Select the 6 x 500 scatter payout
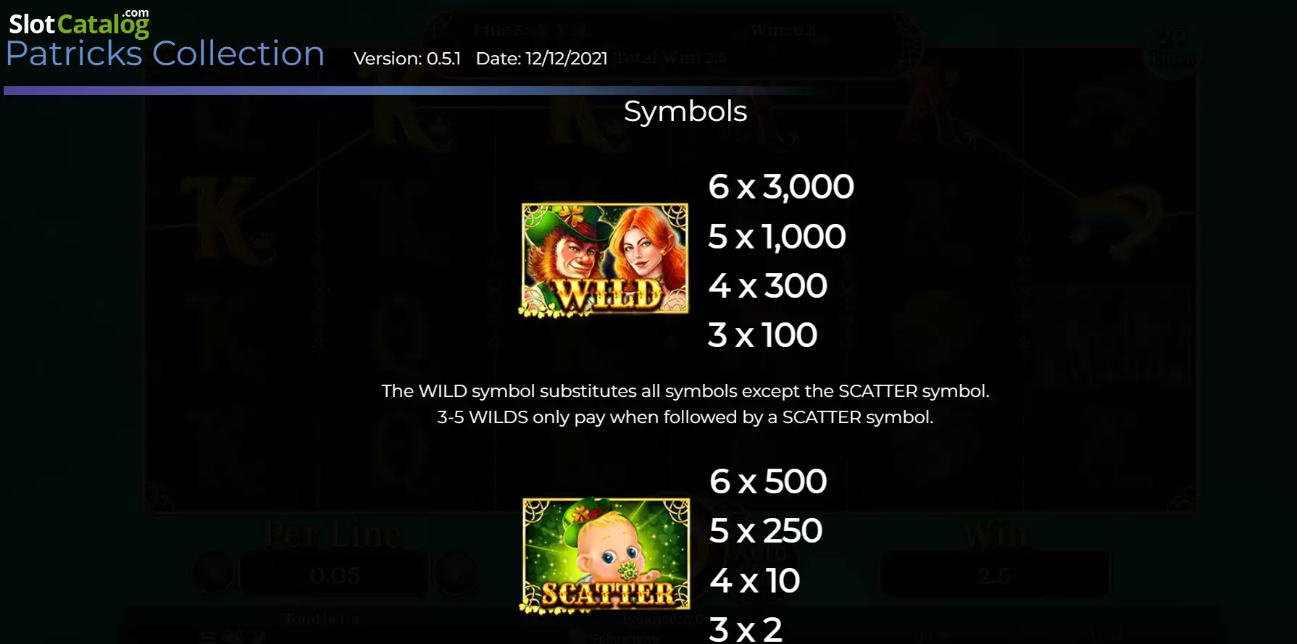Image resolution: width=1297 pixels, height=644 pixels. click(x=768, y=481)
